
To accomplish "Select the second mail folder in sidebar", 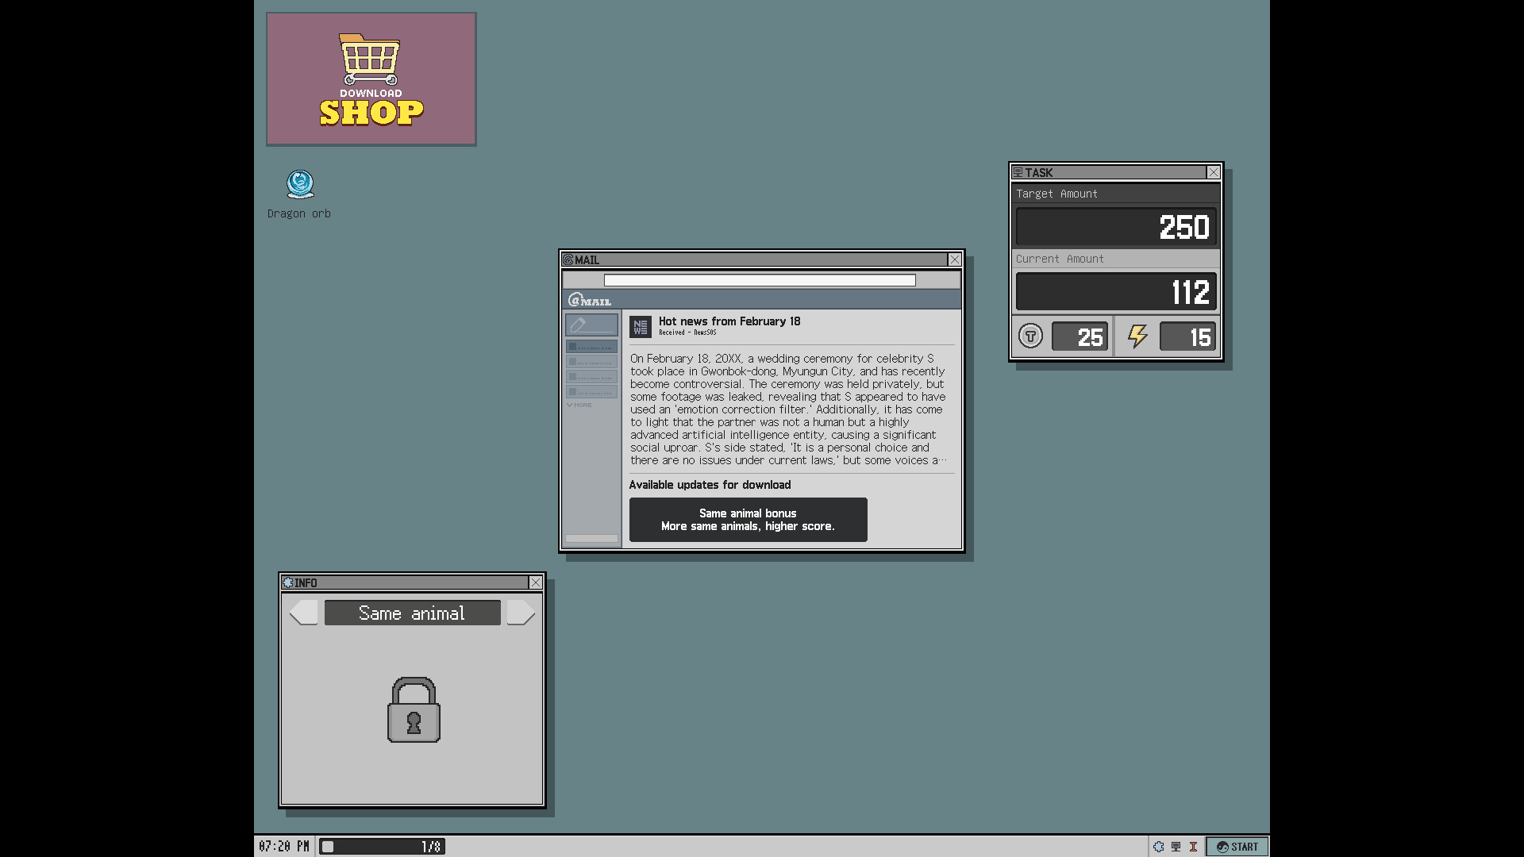I will (x=591, y=362).
